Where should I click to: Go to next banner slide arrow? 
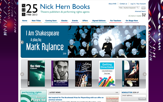(x=145, y=42)
